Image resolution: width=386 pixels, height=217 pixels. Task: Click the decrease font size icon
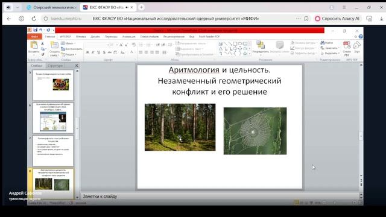click(x=126, y=45)
